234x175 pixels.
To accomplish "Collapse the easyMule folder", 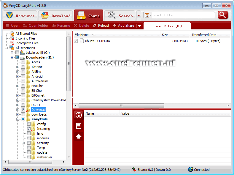I will [x=17, y=119].
